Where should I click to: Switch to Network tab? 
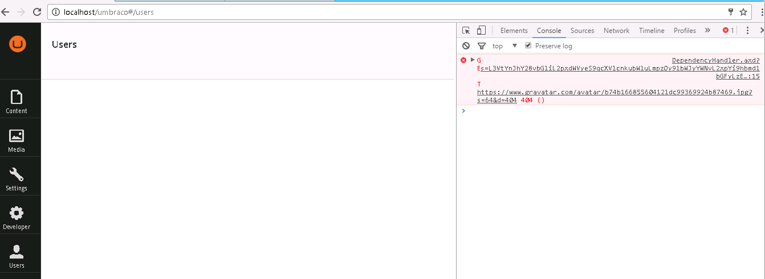[617, 31]
